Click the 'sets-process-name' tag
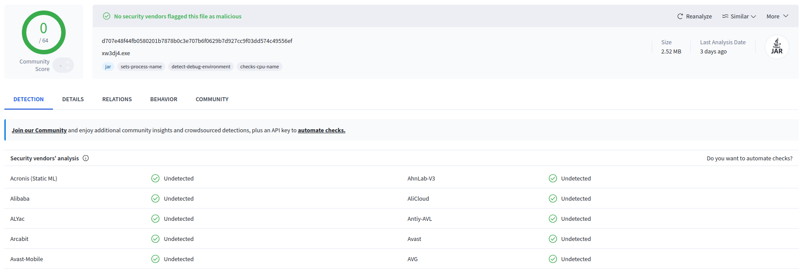Screen dimensions: 802x269 pyautogui.click(x=141, y=67)
